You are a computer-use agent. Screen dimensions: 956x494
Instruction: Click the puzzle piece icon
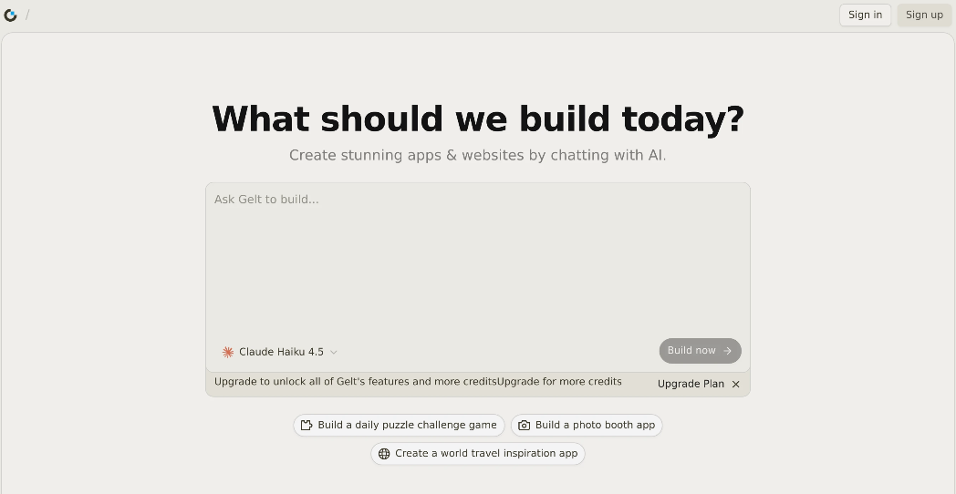pyautogui.click(x=307, y=425)
